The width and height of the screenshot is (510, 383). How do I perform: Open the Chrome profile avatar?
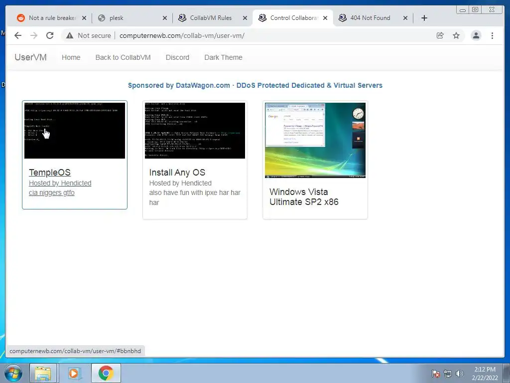[476, 35]
